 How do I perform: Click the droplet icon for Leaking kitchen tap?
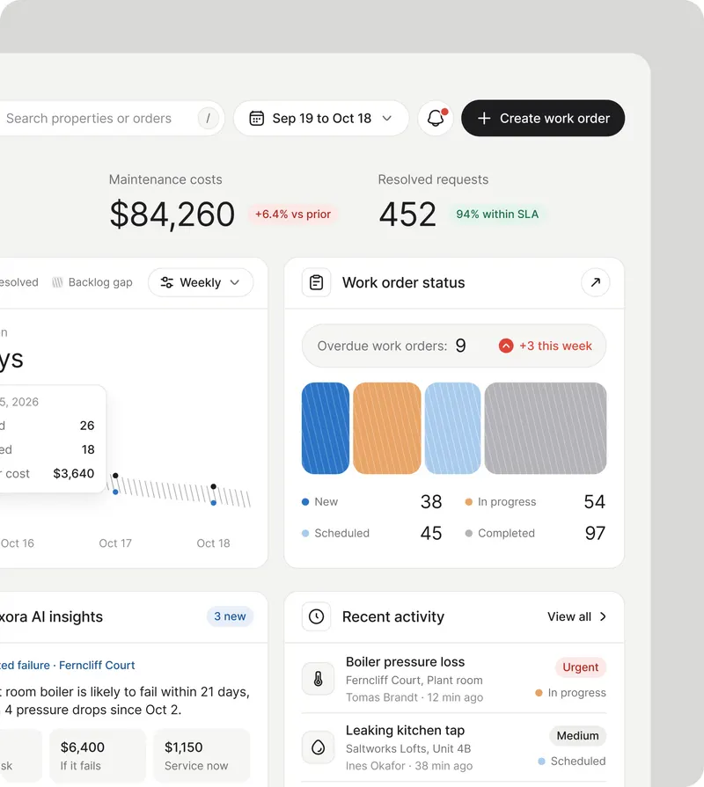[x=318, y=747]
